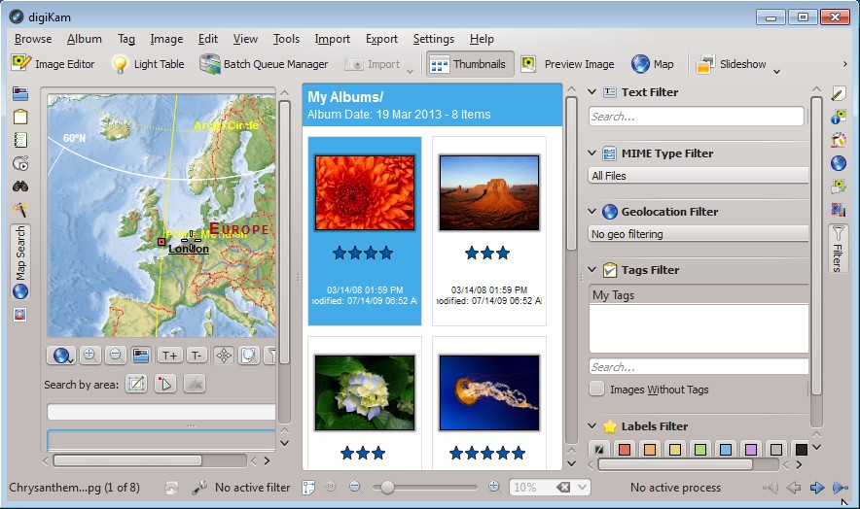
Task: Open the Settings menu
Action: pos(433,39)
